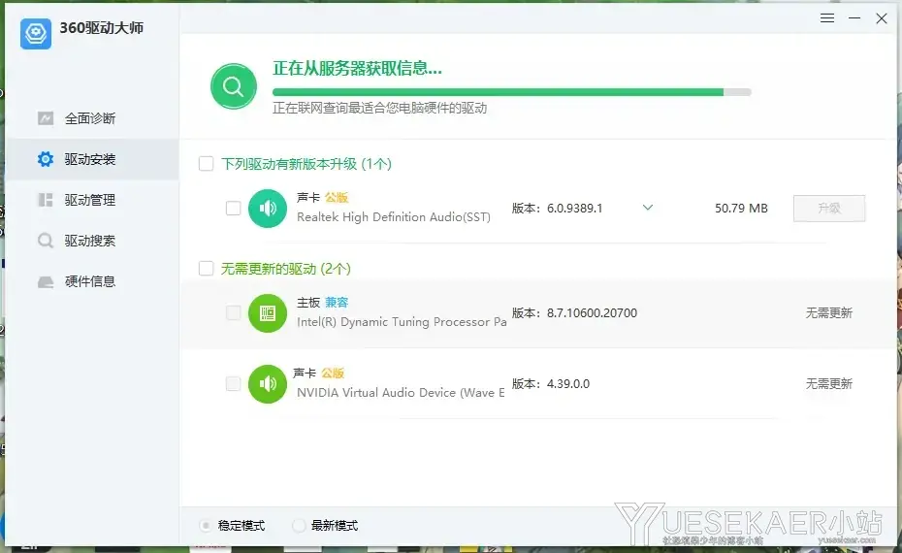Open the 全面诊断 section
This screenshot has width=902, height=553.
[92, 118]
